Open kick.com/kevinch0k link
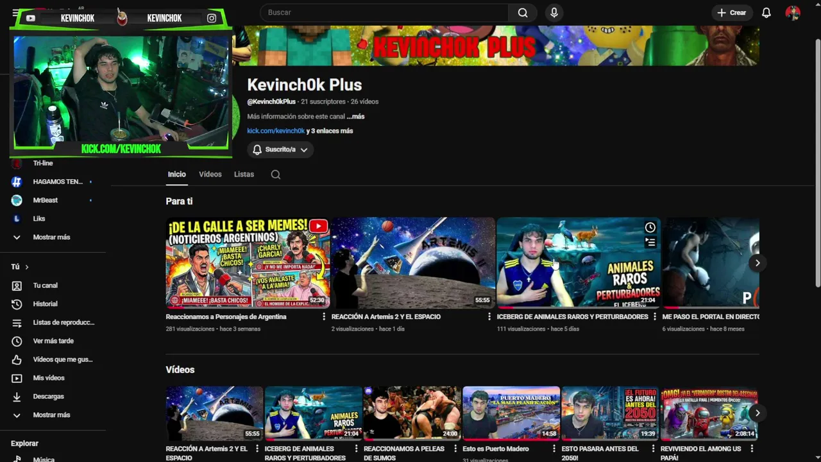Screen dimensions: 821x462 (x=276, y=131)
